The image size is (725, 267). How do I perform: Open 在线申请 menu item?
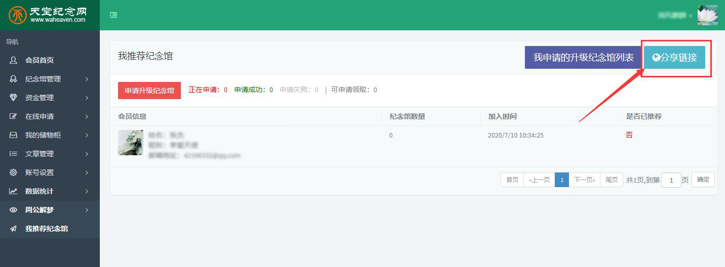pos(50,116)
